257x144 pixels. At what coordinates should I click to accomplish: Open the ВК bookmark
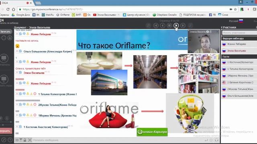[x=36, y=15]
